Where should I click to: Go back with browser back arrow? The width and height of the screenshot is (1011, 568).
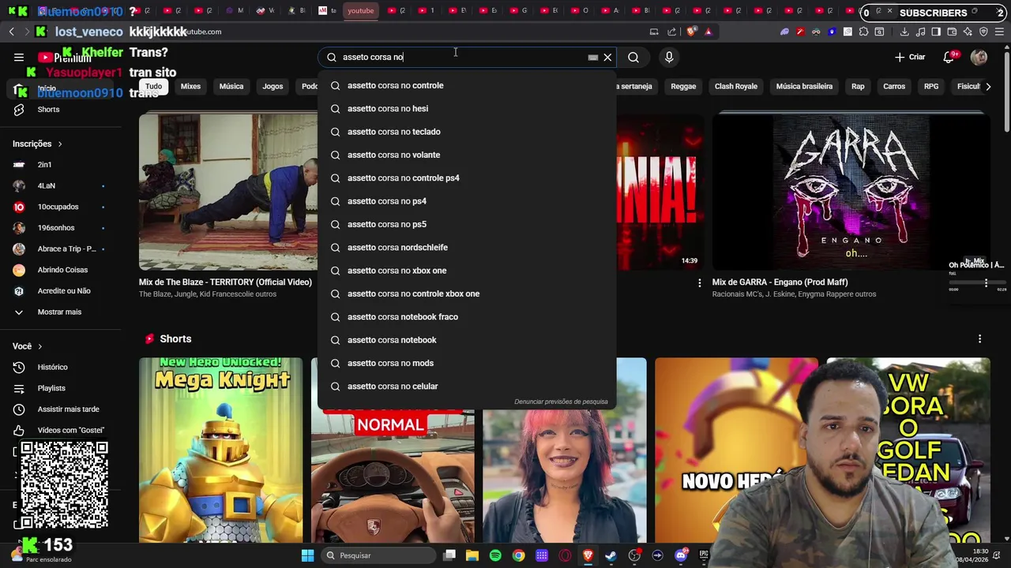tap(11, 32)
